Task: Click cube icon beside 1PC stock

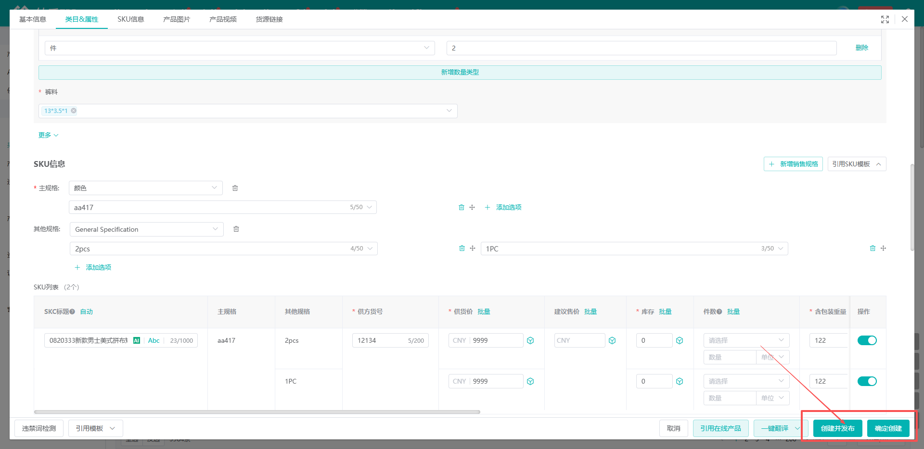Action: (x=680, y=381)
